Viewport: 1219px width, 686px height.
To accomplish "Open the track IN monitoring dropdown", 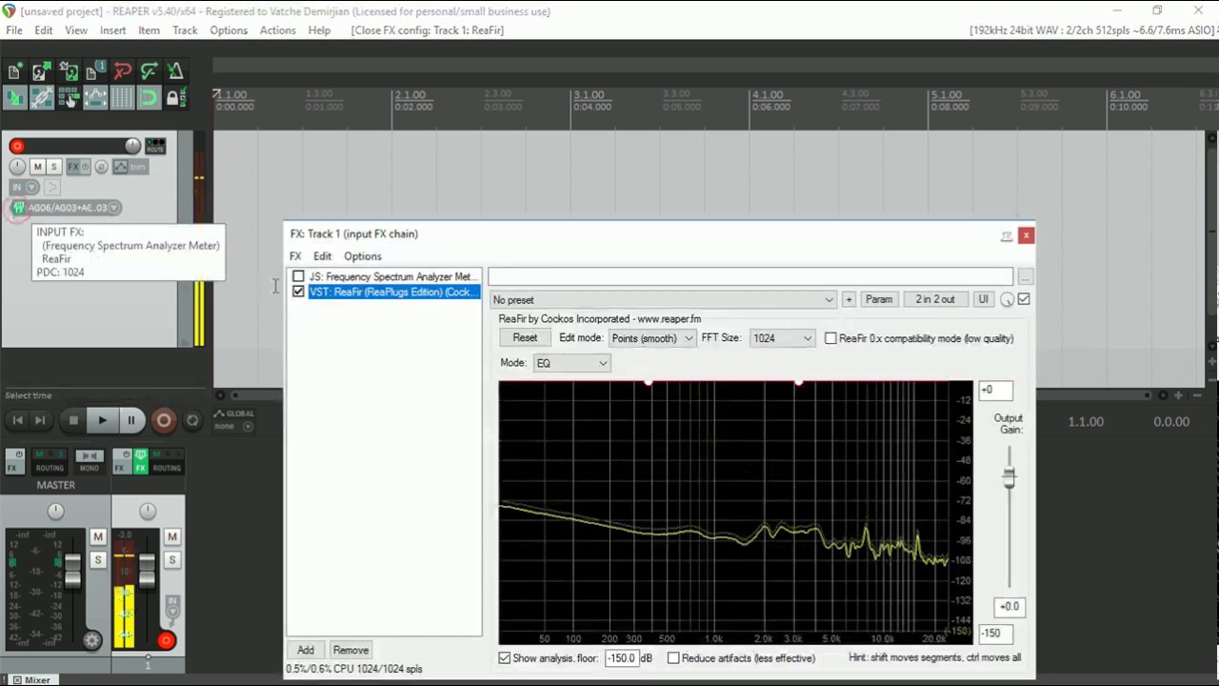I will (25, 187).
